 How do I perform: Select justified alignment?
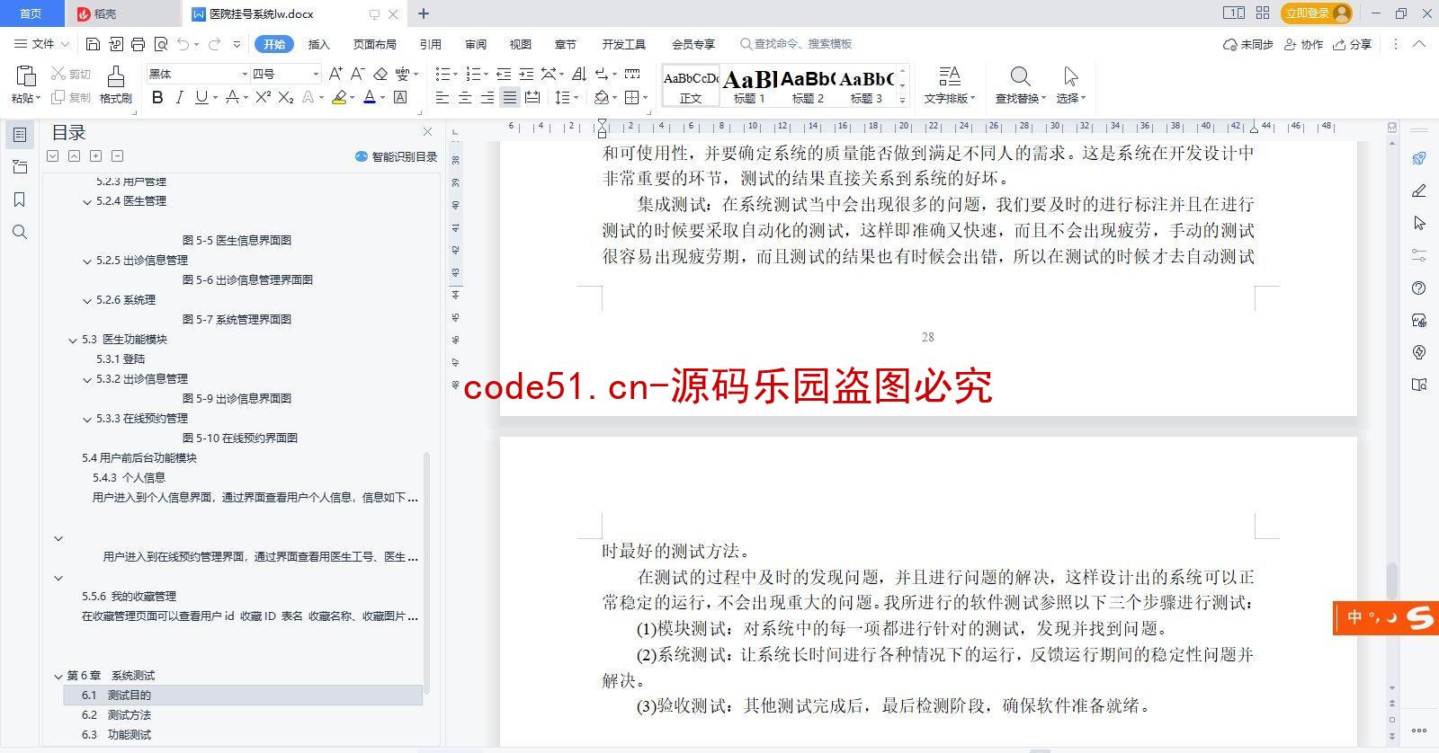coord(510,97)
